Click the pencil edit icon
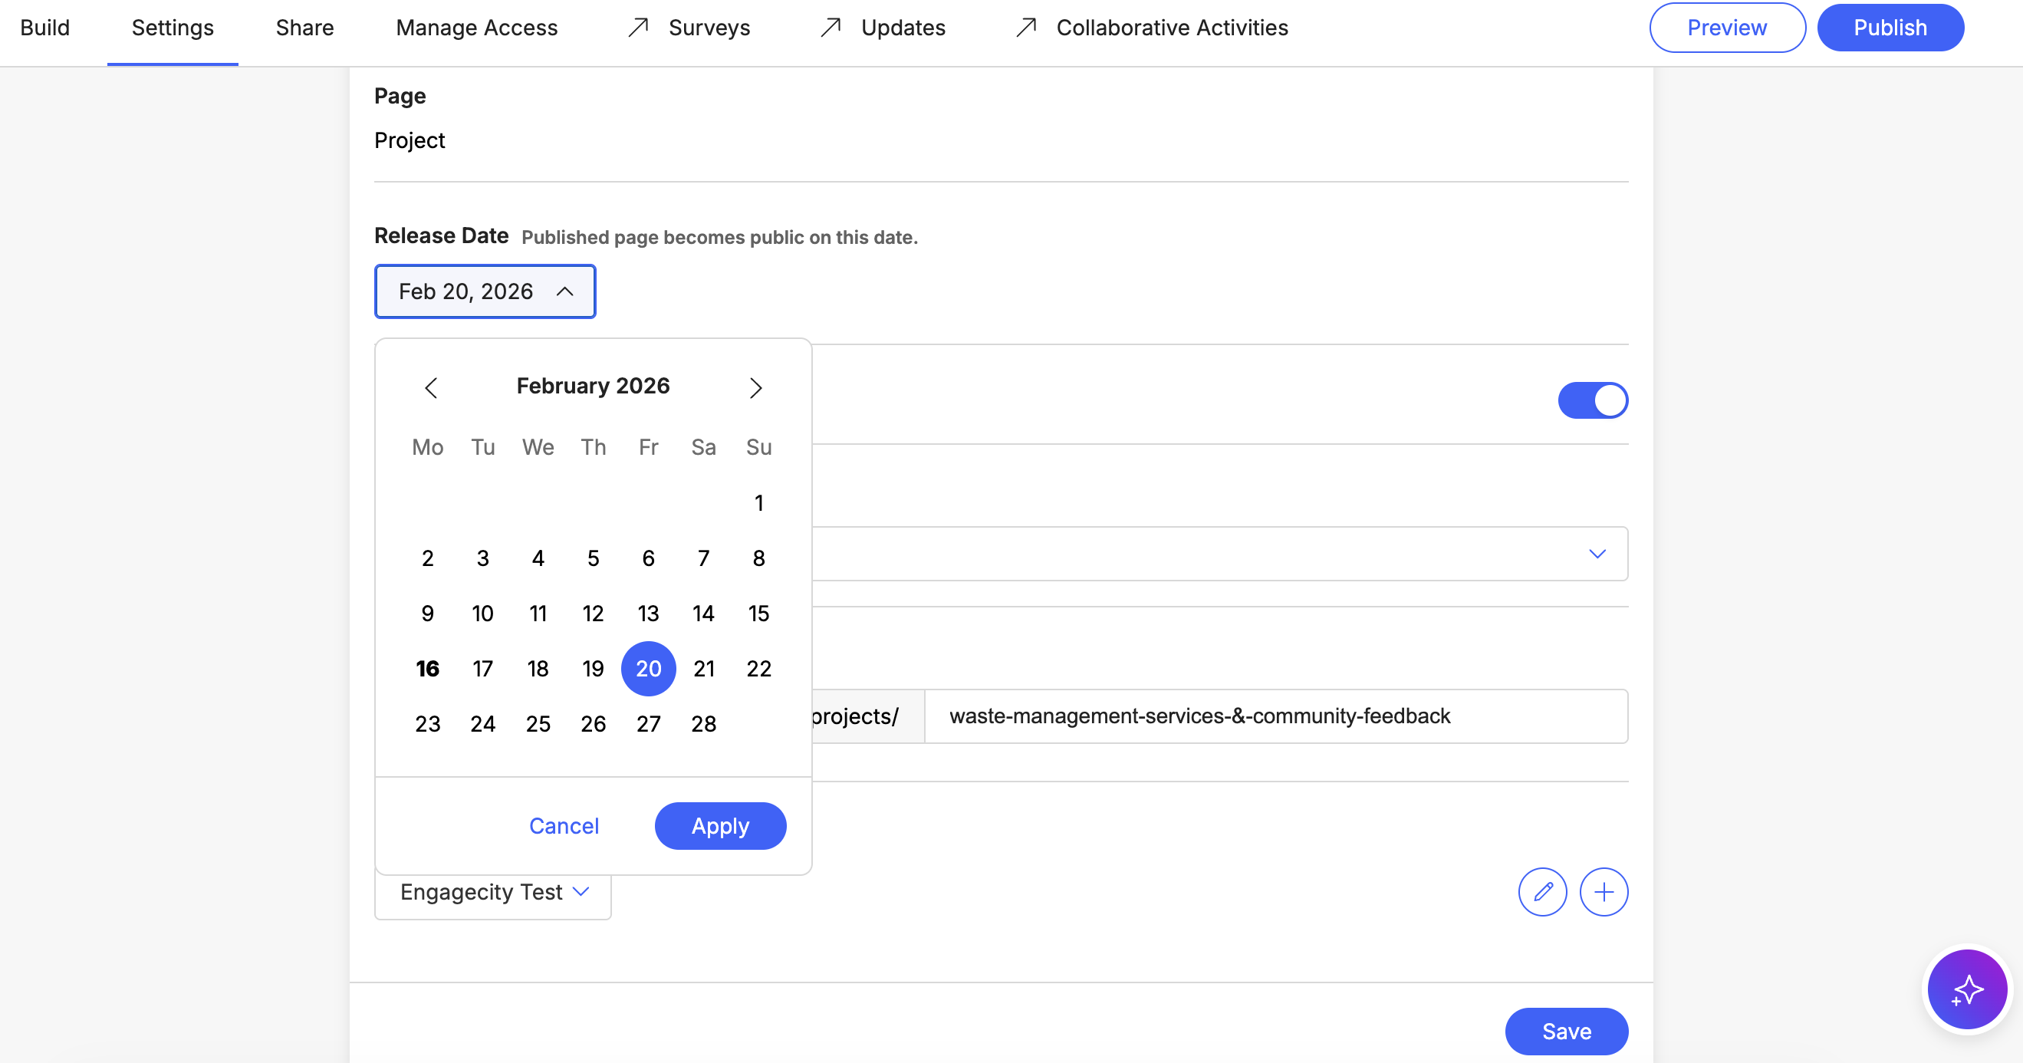Screen dimensions: 2023x1063 [1542, 892]
